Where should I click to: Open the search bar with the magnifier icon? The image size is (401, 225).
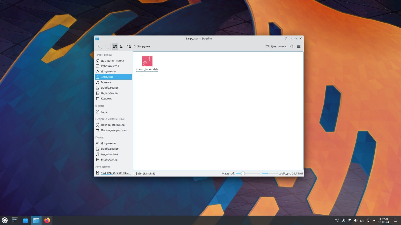tap(292, 46)
